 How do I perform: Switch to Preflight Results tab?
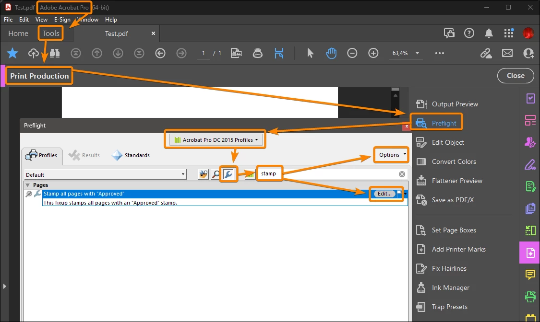[x=84, y=155]
